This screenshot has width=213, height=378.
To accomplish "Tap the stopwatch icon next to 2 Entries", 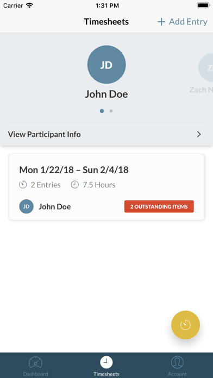I will click(23, 185).
